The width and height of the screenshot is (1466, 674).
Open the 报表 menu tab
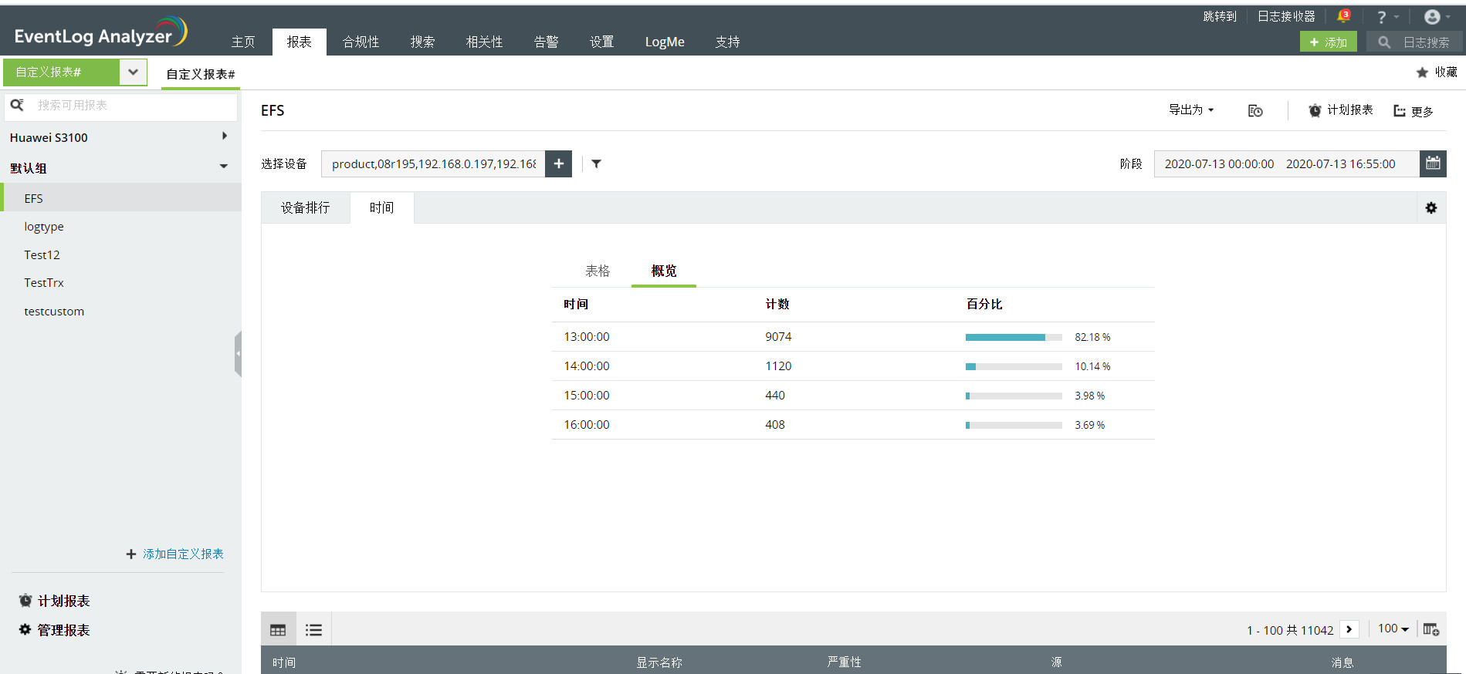click(x=300, y=42)
